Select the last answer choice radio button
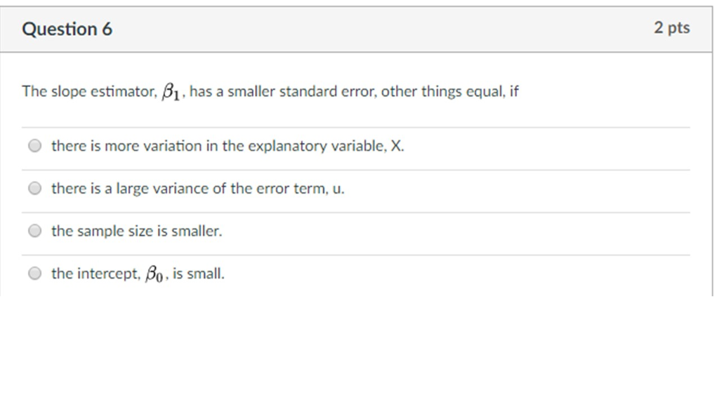 pyautogui.click(x=34, y=273)
